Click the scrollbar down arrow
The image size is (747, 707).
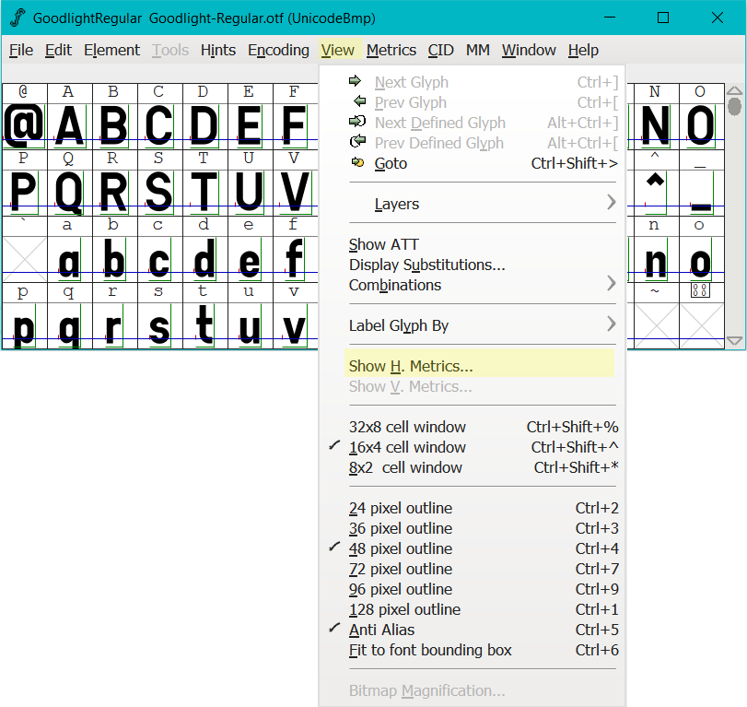click(x=735, y=340)
